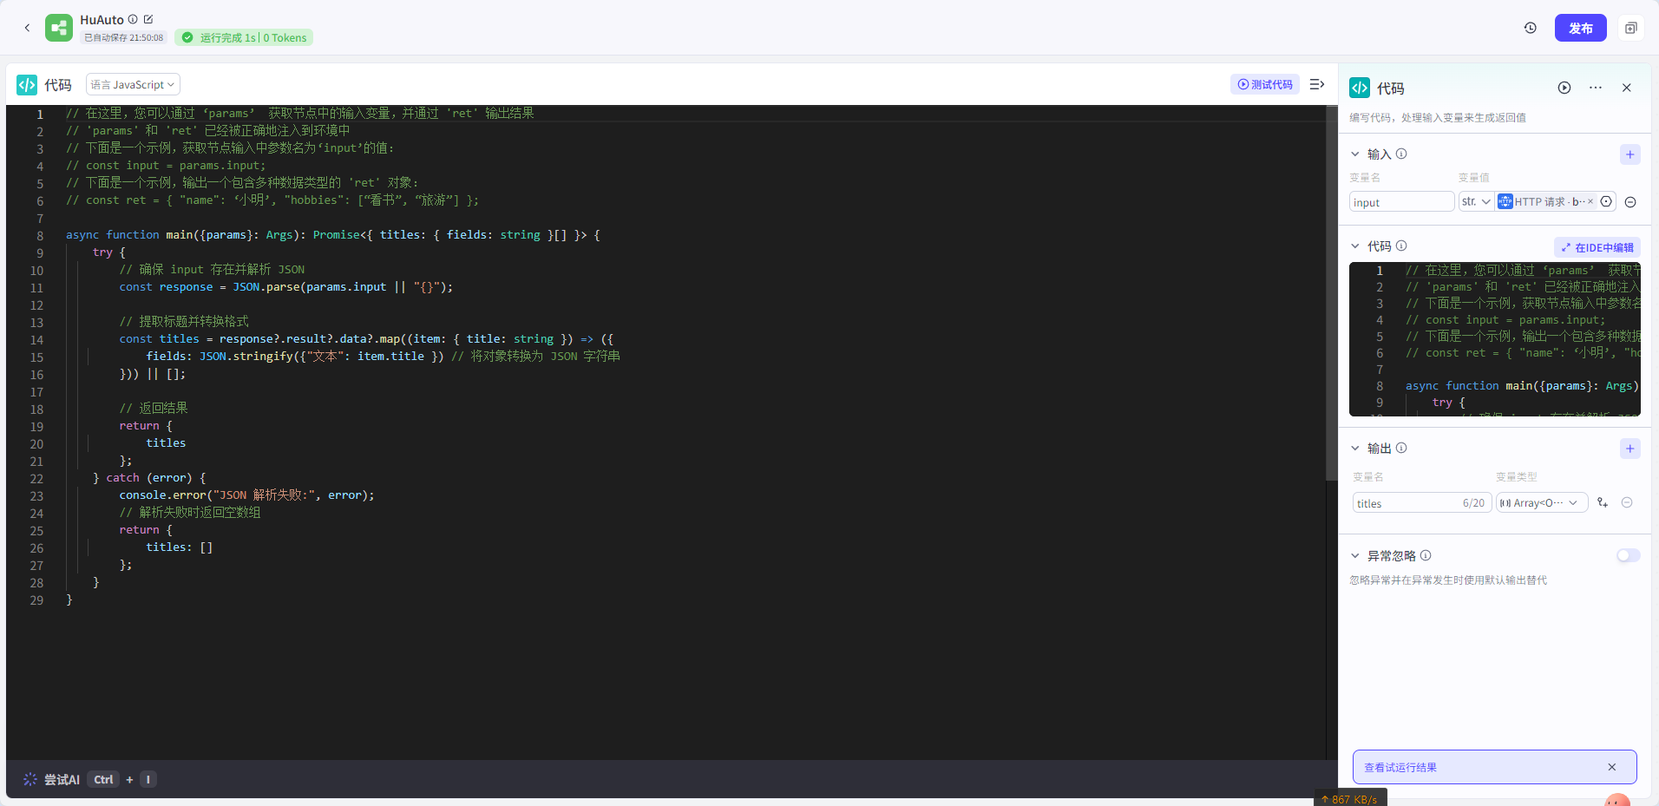Open the str. variable type dropdown
The image size is (1659, 806).
(x=1475, y=202)
